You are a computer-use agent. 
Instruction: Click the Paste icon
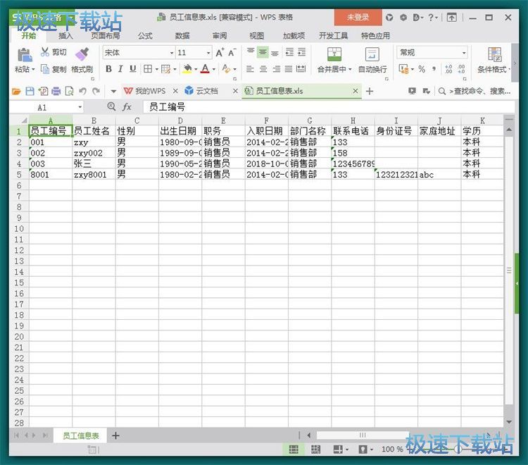[x=24, y=55]
